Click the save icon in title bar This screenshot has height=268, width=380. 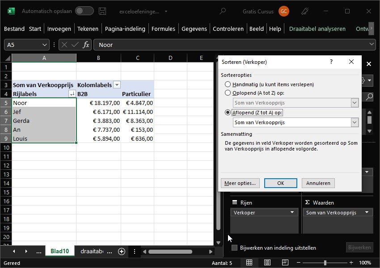102,11
